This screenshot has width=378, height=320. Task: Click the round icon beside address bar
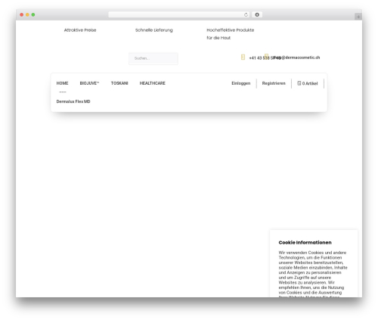coord(257,14)
